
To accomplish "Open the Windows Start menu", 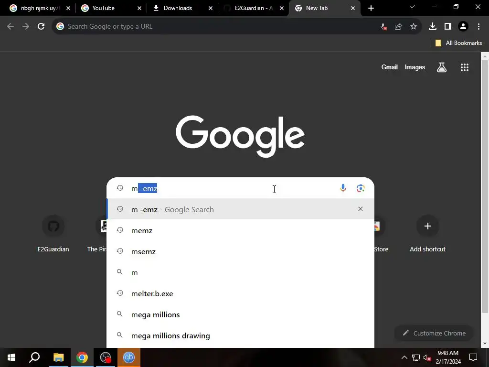I will click(x=11, y=357).
